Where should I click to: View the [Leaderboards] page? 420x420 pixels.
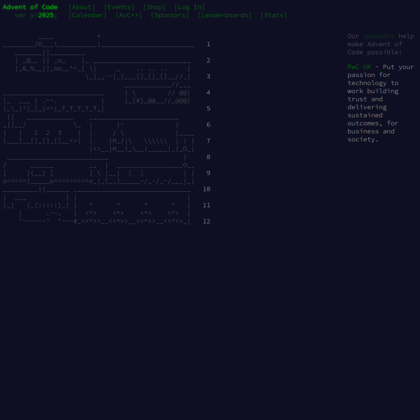click(x=225, y=15)
